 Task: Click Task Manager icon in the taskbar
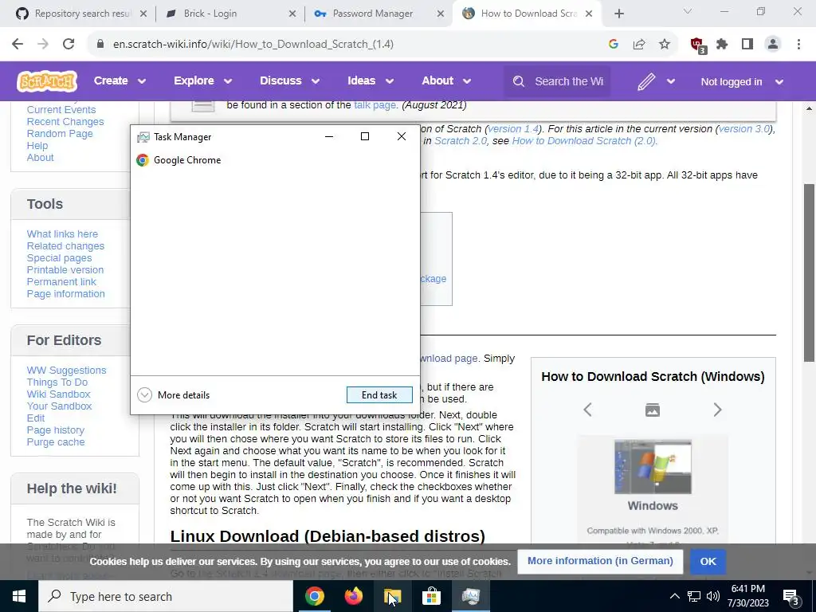click(470, 596)
